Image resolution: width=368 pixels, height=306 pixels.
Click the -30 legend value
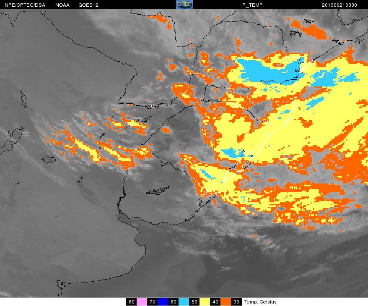tap(236, 302)
